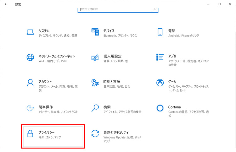Open the プライバシー lock icon
236x152 pixels.
click(30, 134)
